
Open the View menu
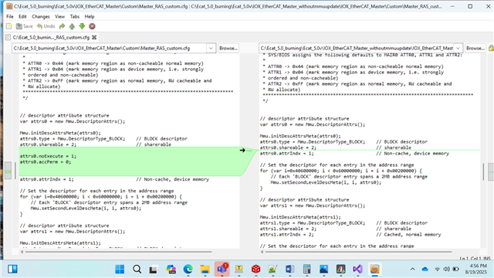59,16
